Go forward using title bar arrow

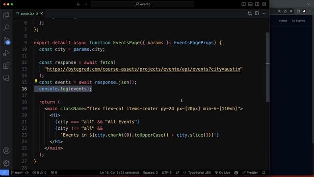click(85, 4)
